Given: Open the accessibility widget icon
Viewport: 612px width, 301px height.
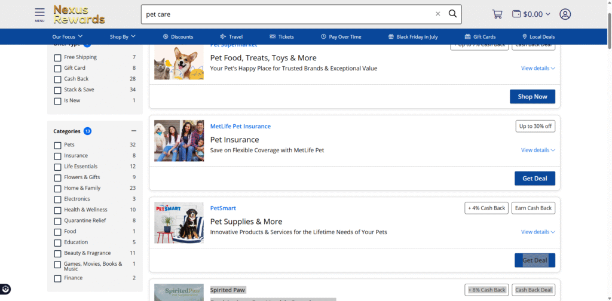Looking at the screenshot, I should 5,289.
